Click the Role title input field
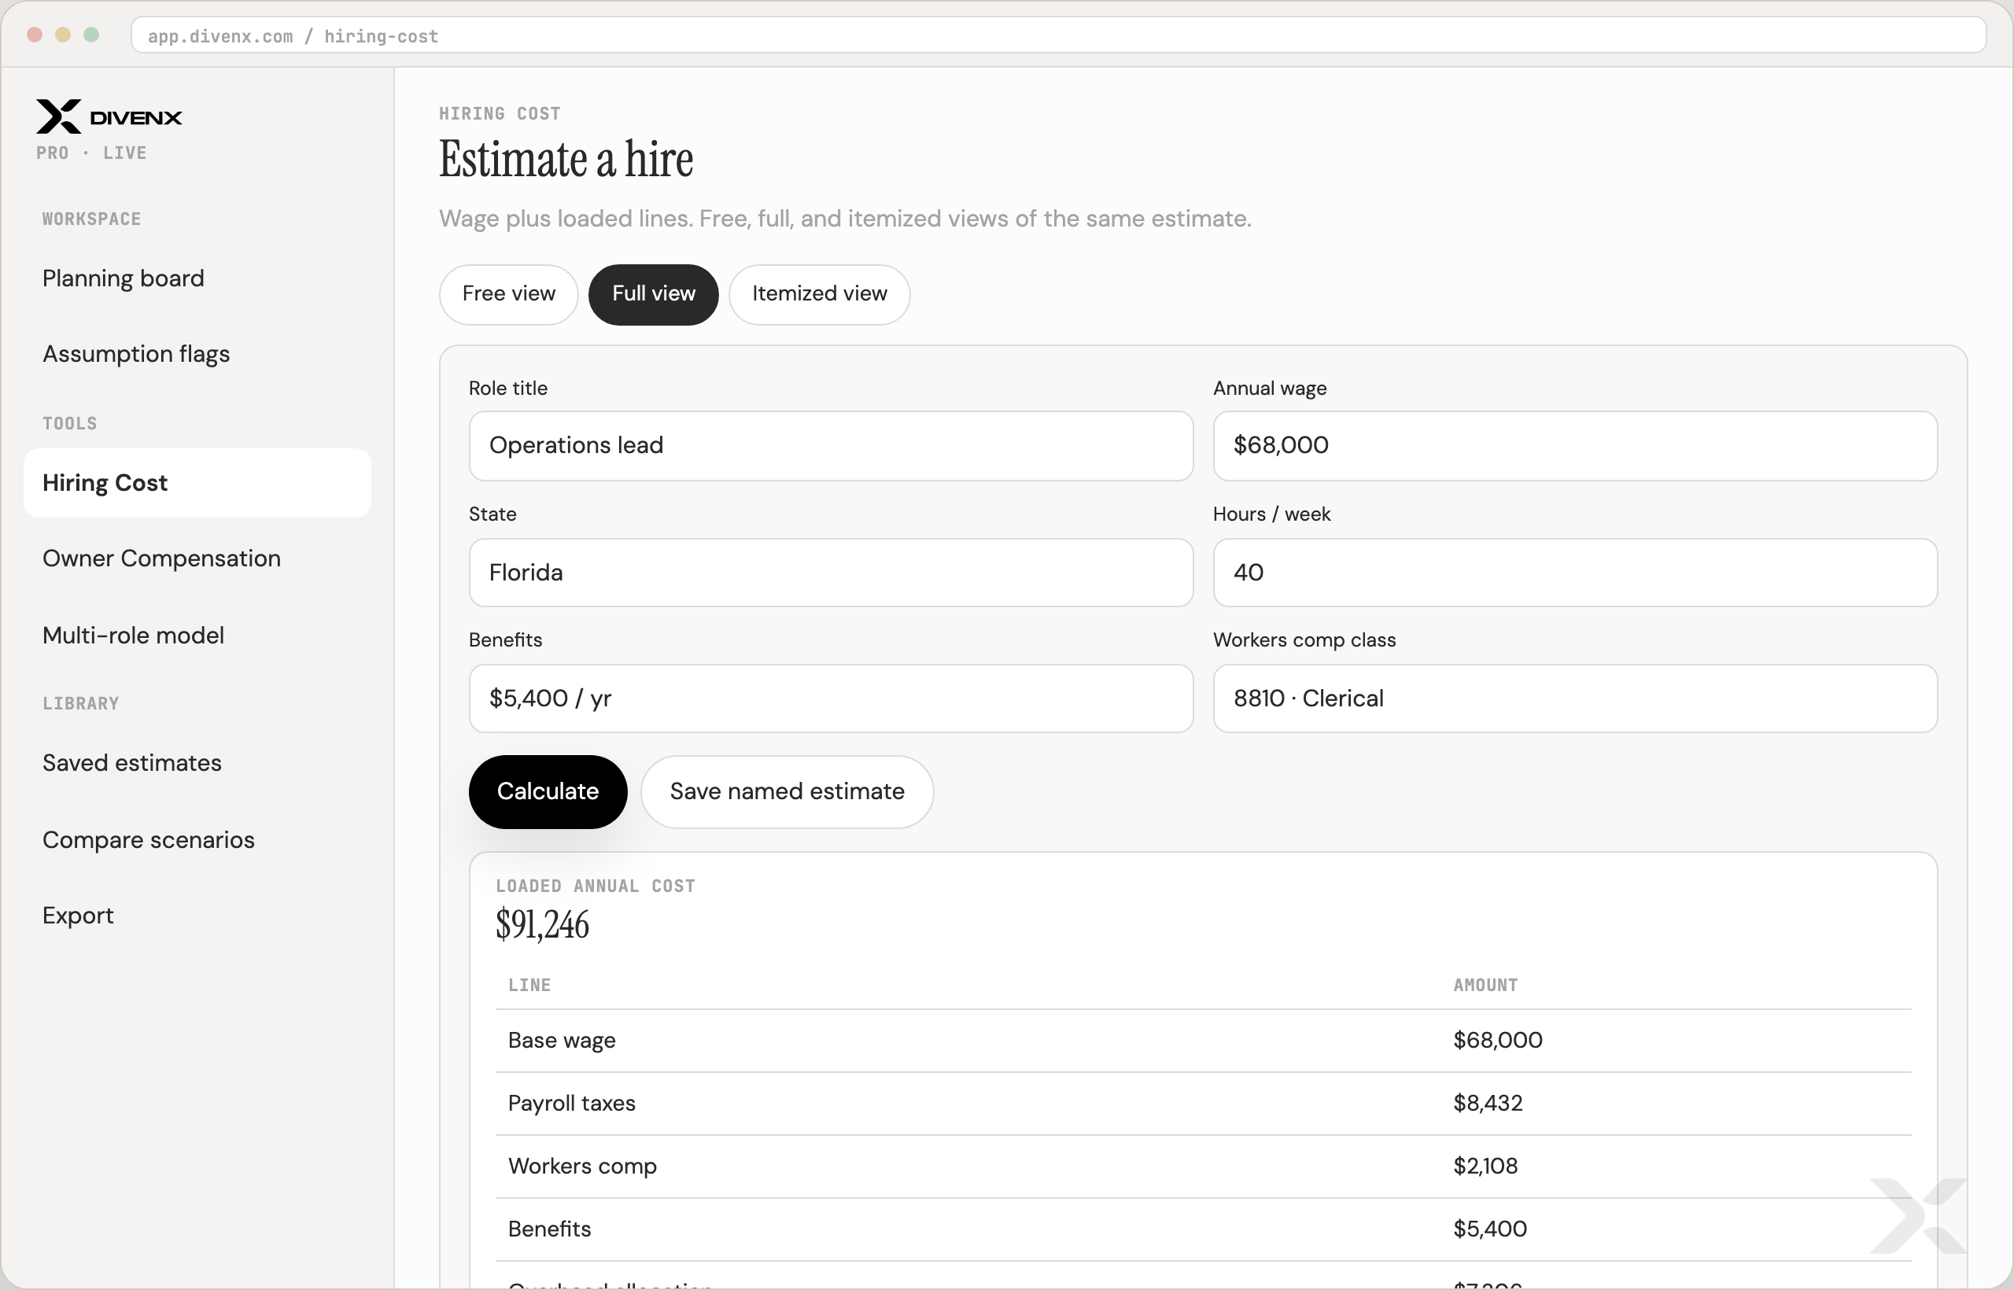2014x1290 pixels. [831, 446]
